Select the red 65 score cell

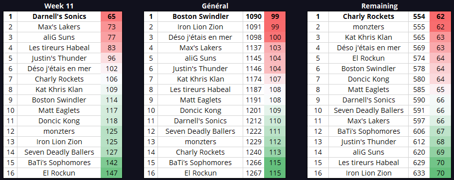pyautogui.click(x=112, y=16)
